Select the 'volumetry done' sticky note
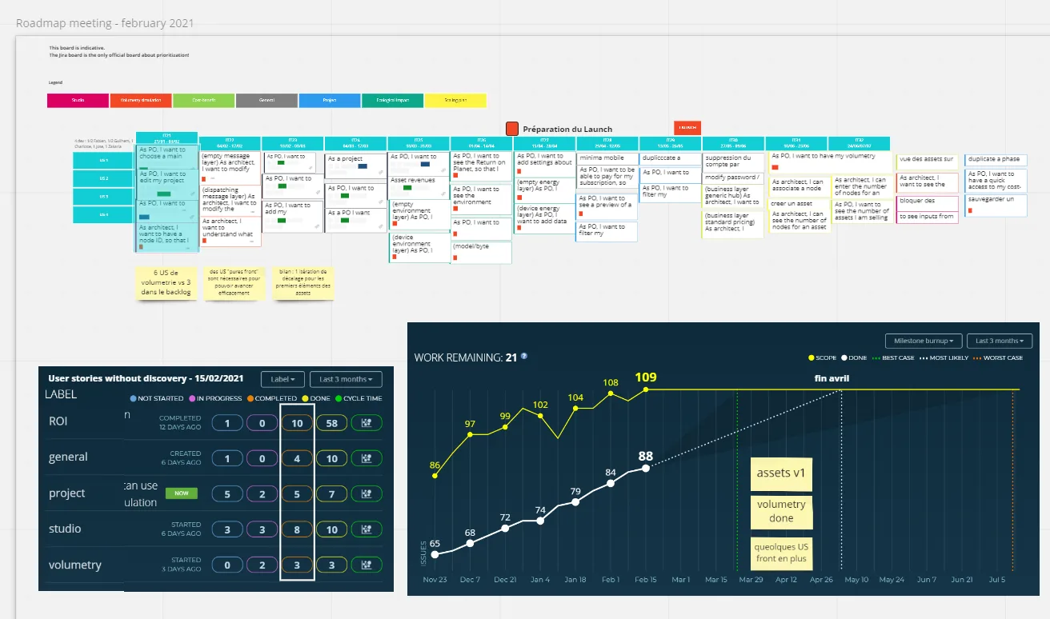Image resolution: width=1050 pixels, height=619 pixels. [781, 511]
